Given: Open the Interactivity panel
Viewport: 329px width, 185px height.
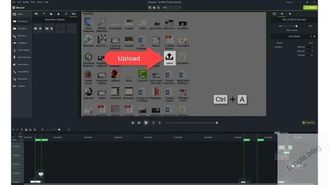Looking at the screenshot, I should [x=20, y=79].
